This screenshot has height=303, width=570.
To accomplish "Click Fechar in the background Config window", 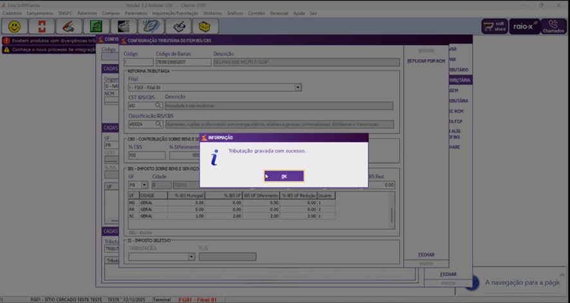I will 448,274.
